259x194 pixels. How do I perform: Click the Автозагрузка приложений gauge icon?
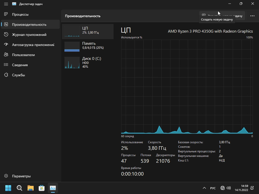[x=6, y=44]
